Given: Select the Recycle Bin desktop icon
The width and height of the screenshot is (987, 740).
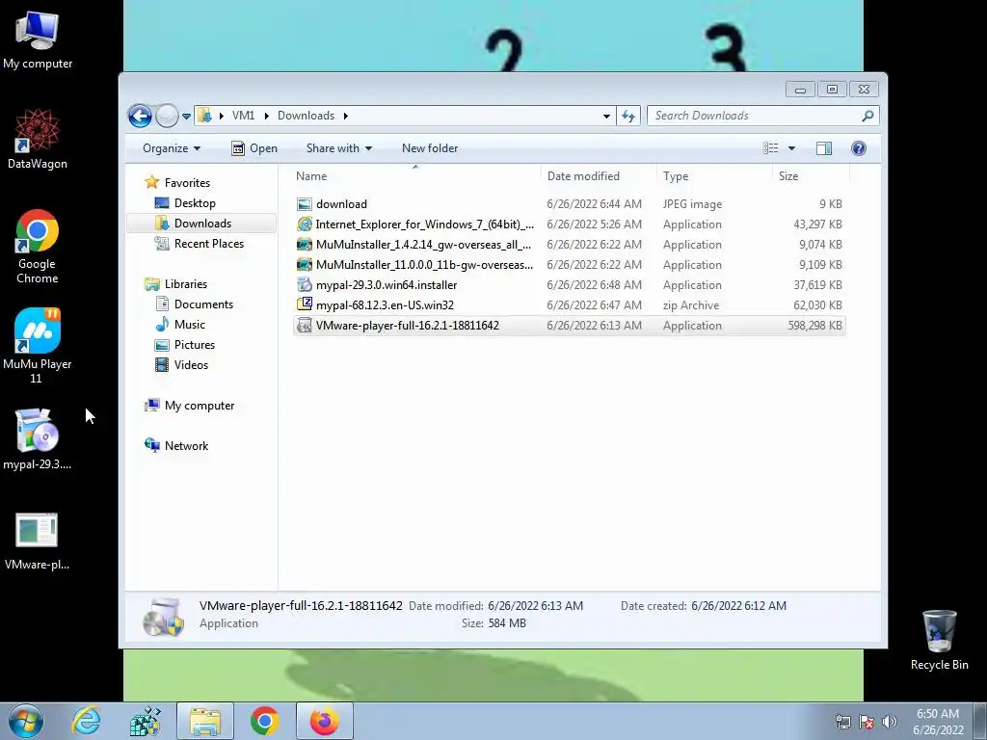Looking at the screenshot, I should click(x=939, y=640).
